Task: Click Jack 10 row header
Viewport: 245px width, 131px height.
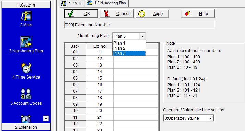Action: tap(75, 111)
